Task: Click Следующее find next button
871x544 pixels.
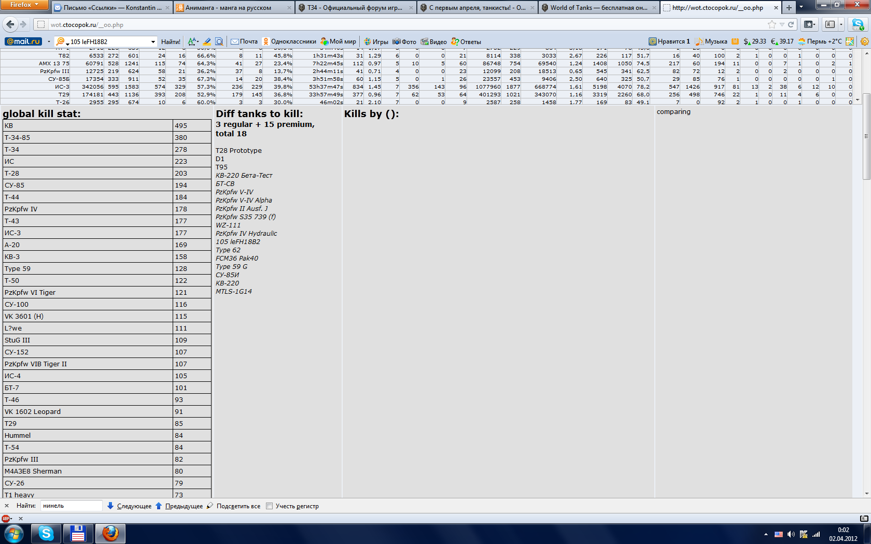Action: [x=130, y=506]
